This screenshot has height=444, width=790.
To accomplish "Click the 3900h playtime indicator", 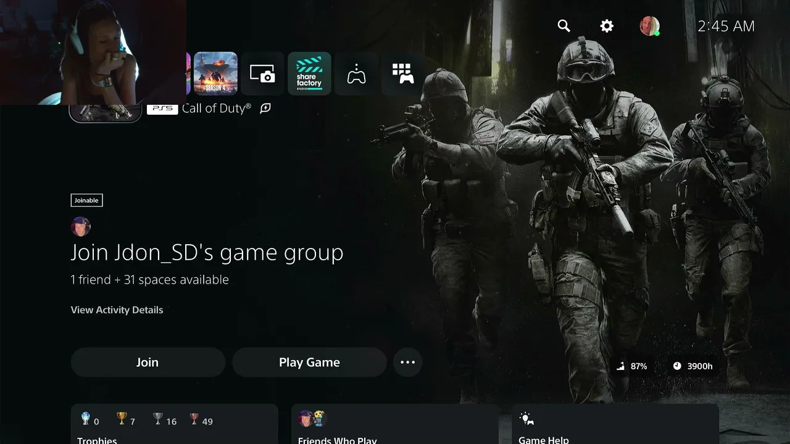I will pyautogui.click(x=692, y=366).
